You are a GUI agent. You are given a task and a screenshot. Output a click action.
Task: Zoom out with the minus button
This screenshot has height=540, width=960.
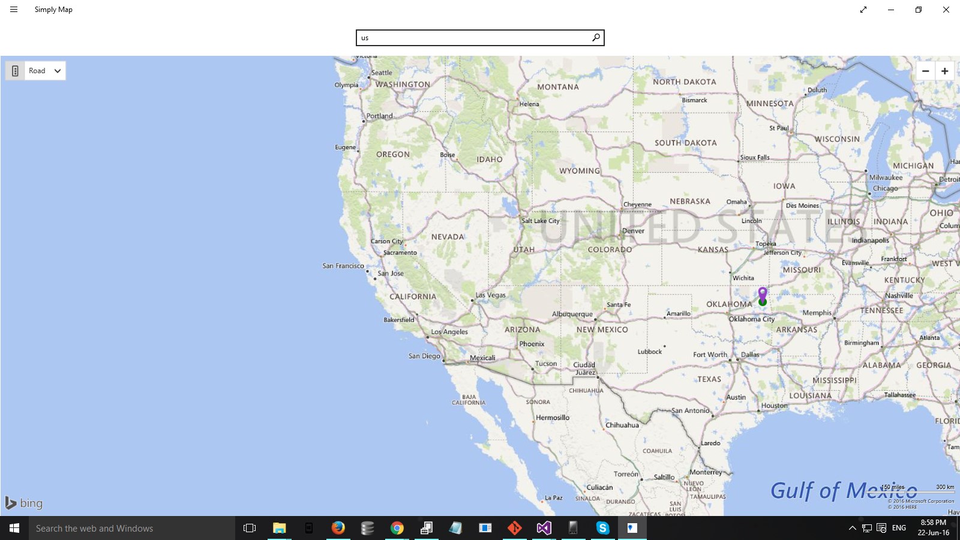tap(926, 71)
